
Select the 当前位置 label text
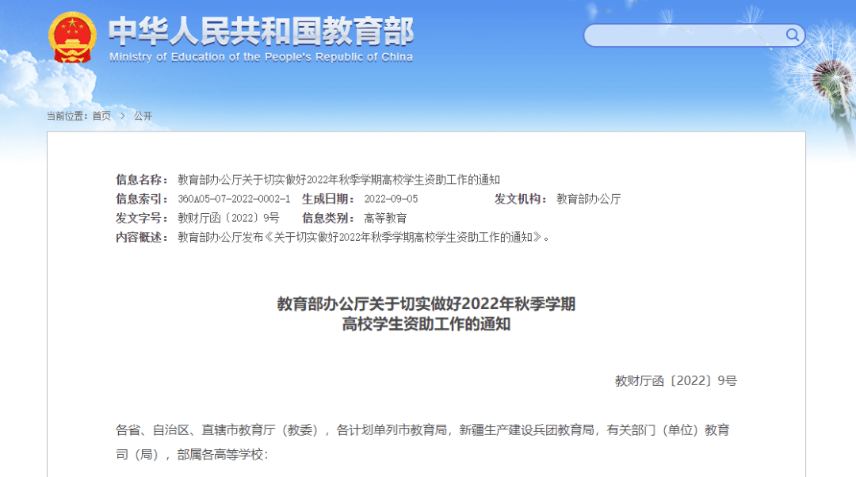(67, 116)
